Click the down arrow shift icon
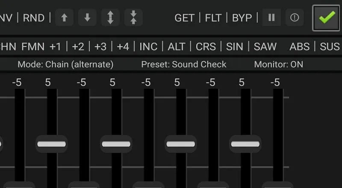Screen dimensions: 342x188 coord(87,18)
